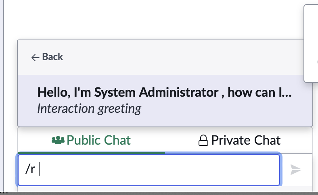This screenshot has width=318, height=195.
Task: Click the "Interaction greeting" subtitle text
Action: tap(89, 109)
